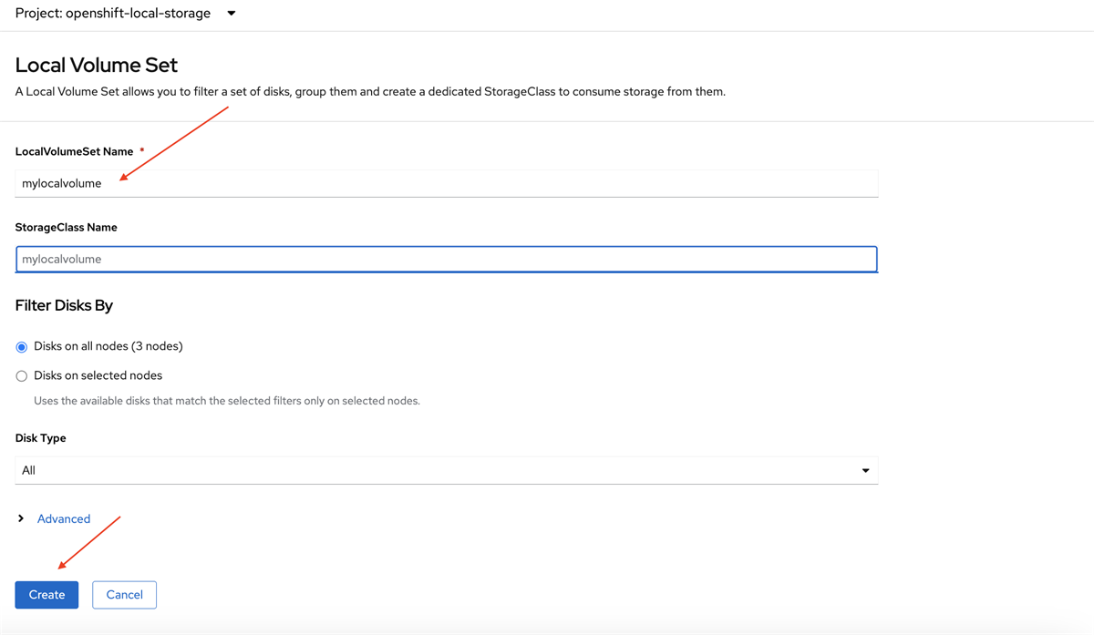Click the Create button
1094x635 pixels.
46,594
